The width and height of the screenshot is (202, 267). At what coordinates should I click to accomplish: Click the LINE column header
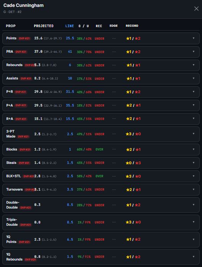[x=70, y=26]
